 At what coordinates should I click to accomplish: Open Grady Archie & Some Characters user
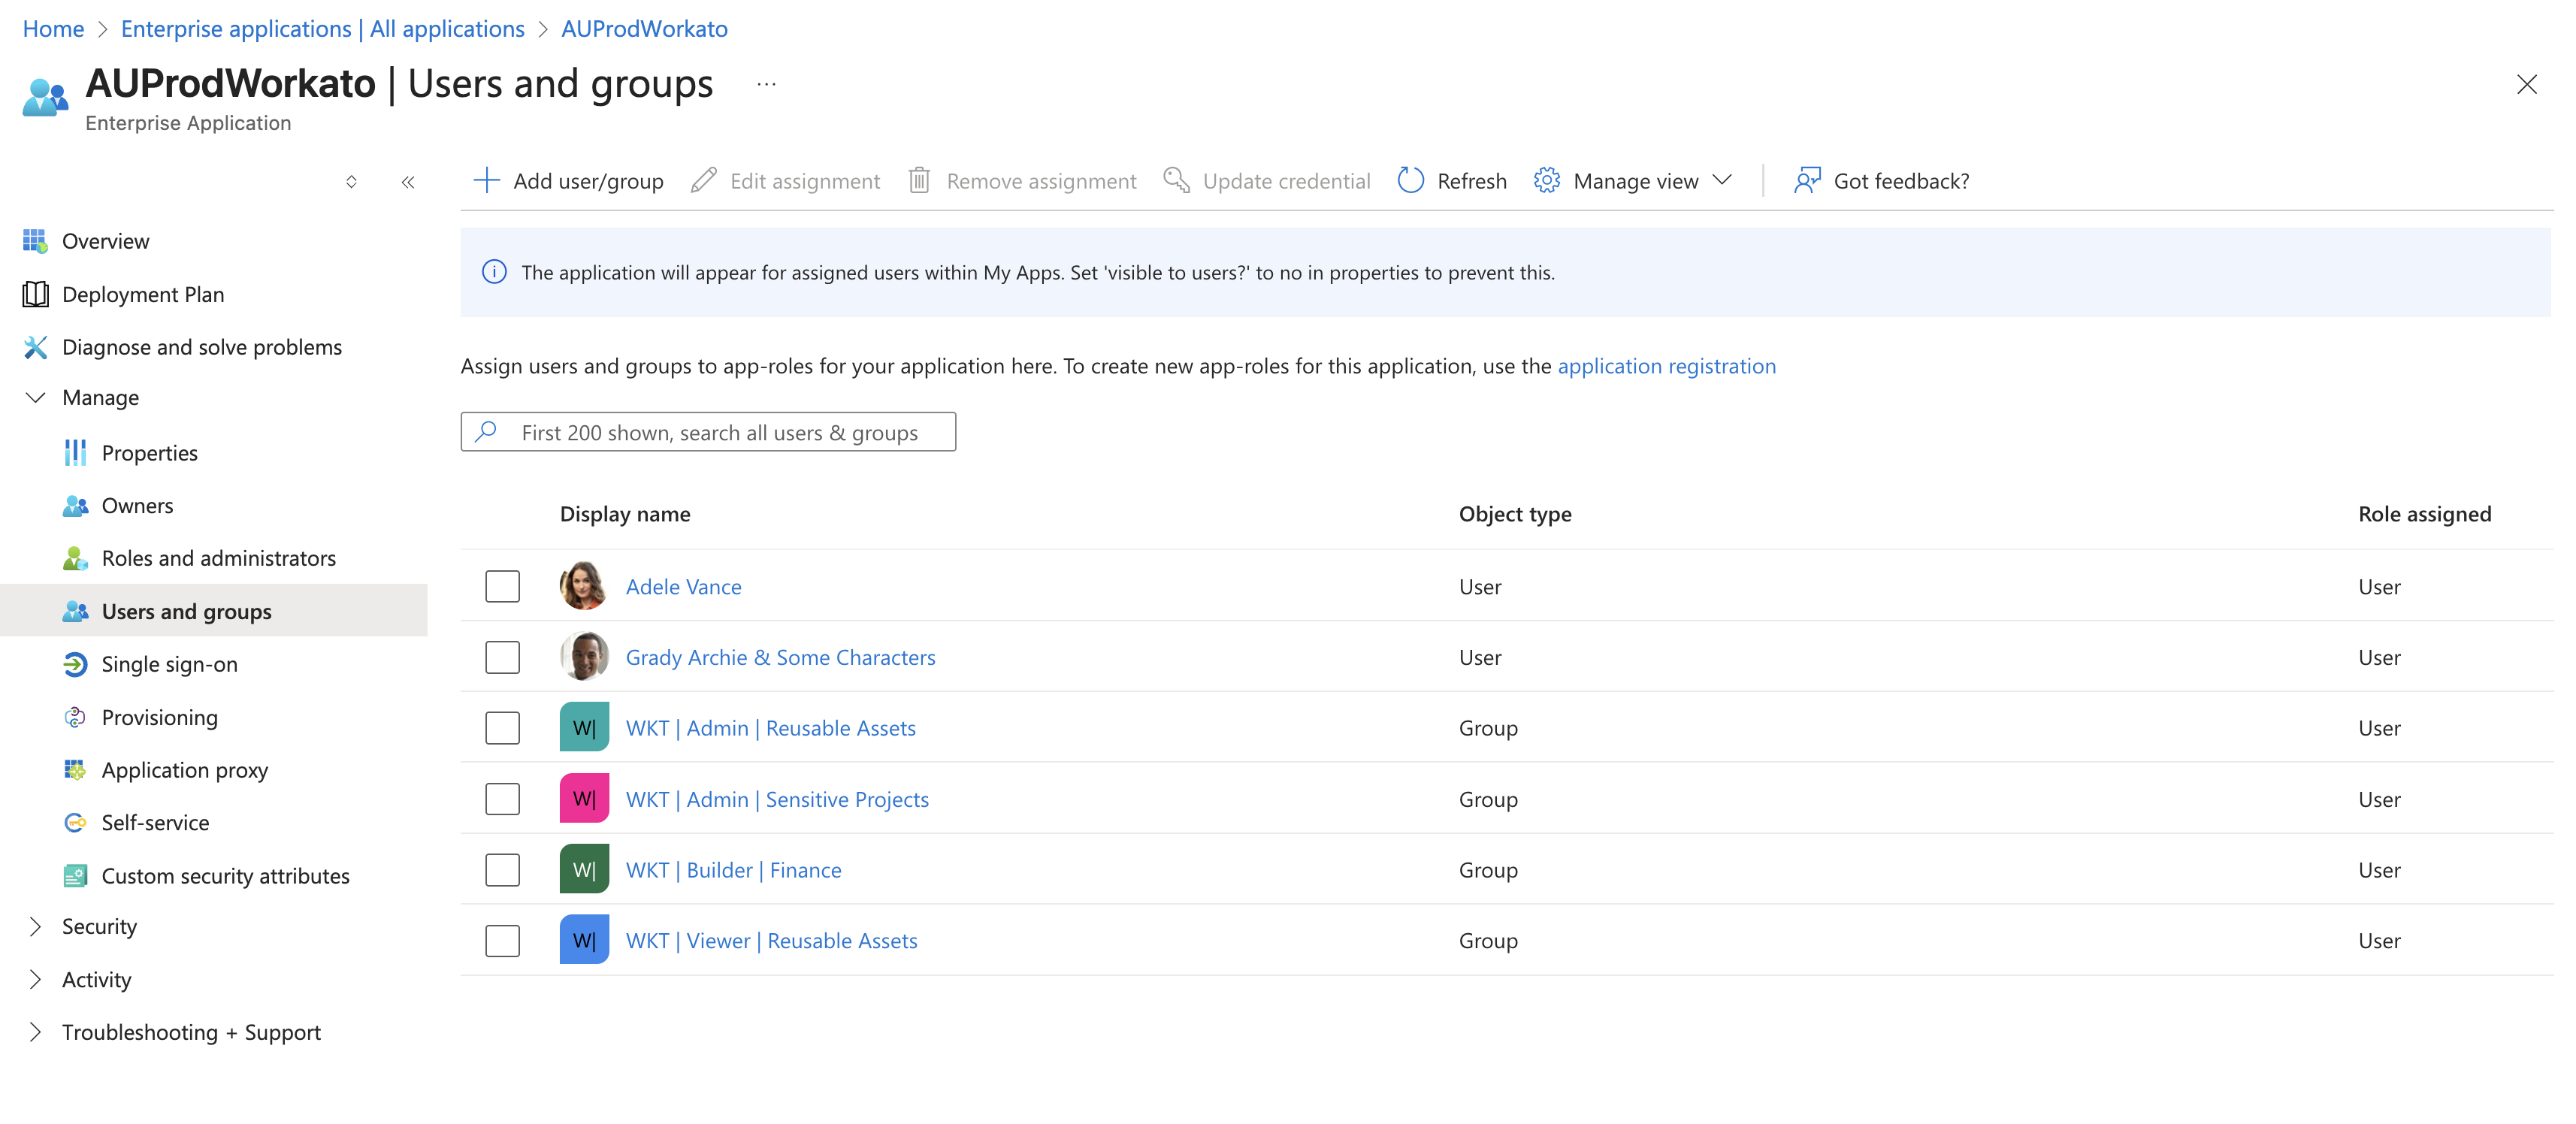780,657
